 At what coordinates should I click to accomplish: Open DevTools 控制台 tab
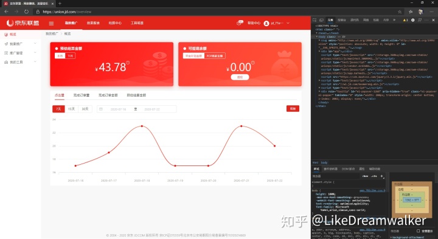pos(342,20)
